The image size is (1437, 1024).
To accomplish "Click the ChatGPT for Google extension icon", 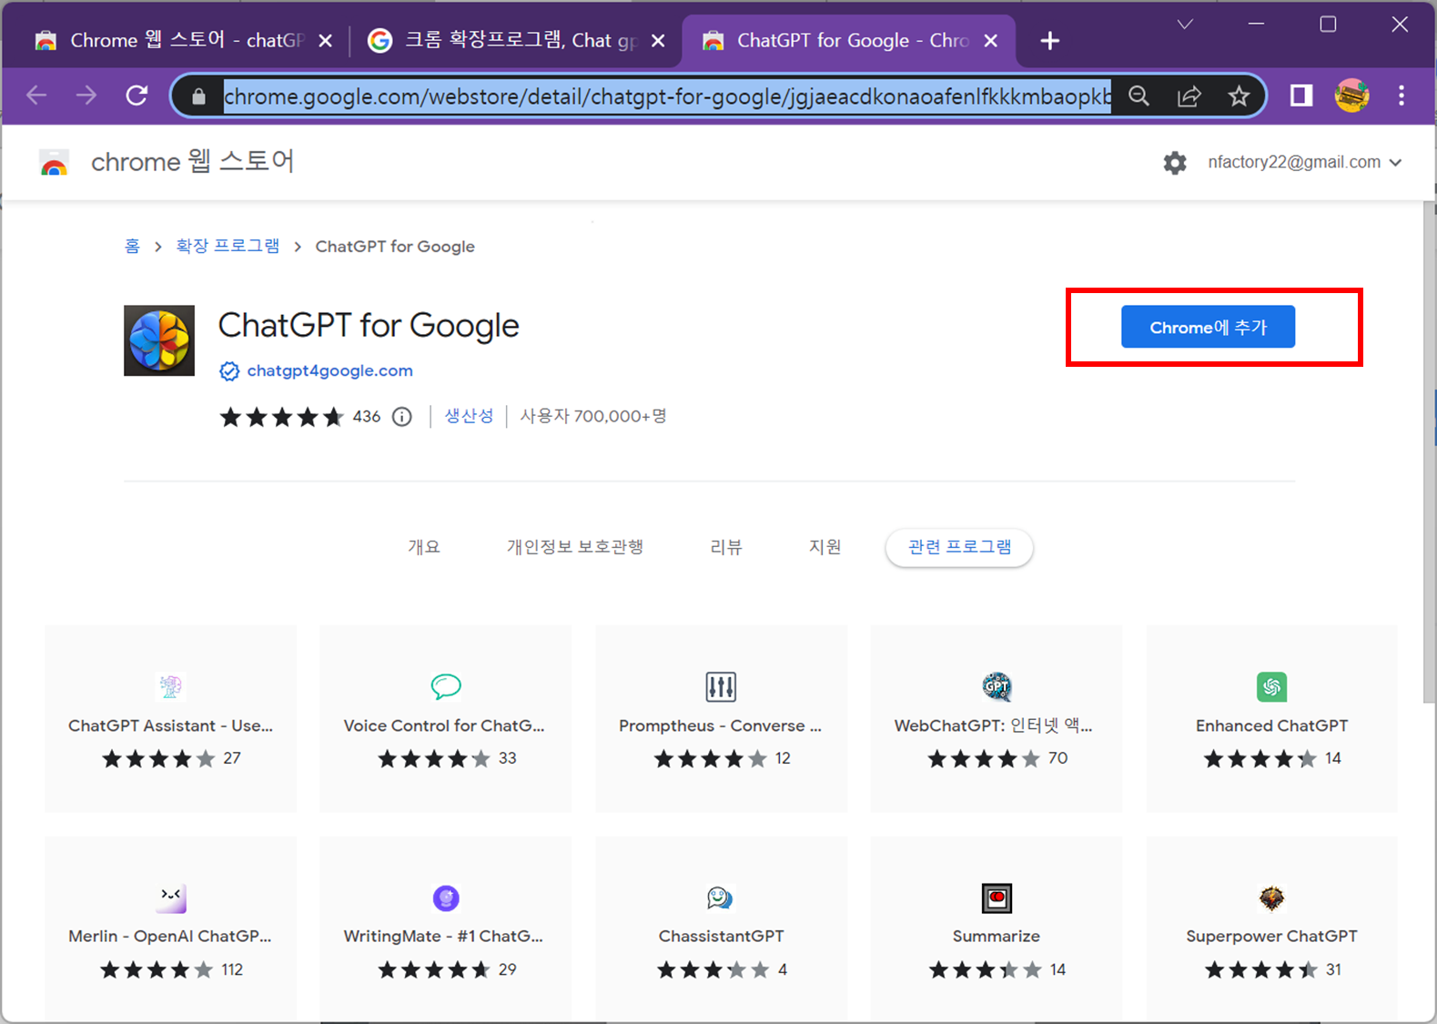I will (x=159, y=340).
